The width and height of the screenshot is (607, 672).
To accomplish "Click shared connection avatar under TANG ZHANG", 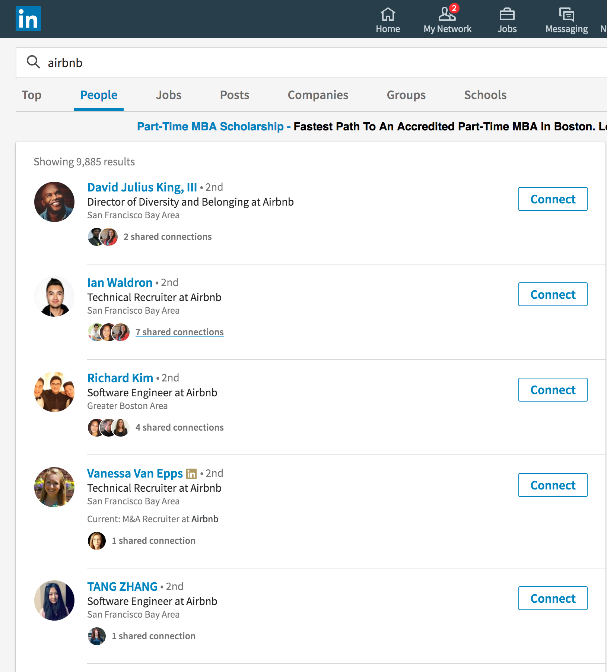I will point(97,636).
